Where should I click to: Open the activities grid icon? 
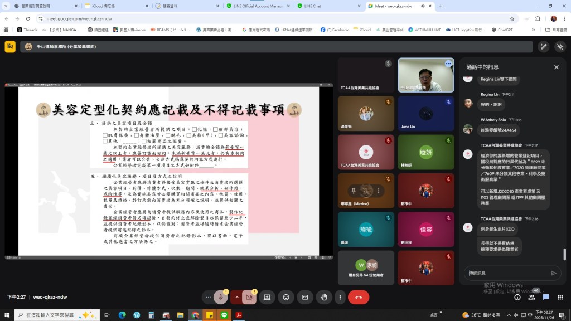pos(559,297)
